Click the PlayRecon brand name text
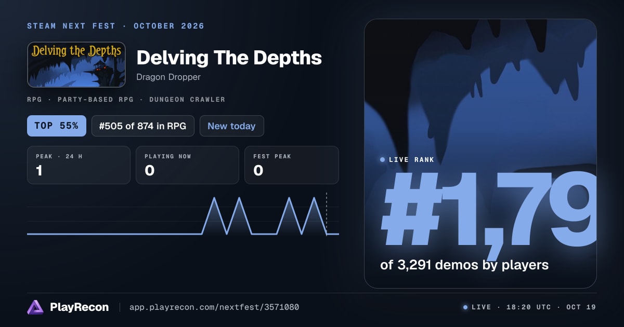 click(x=80, y=307)
